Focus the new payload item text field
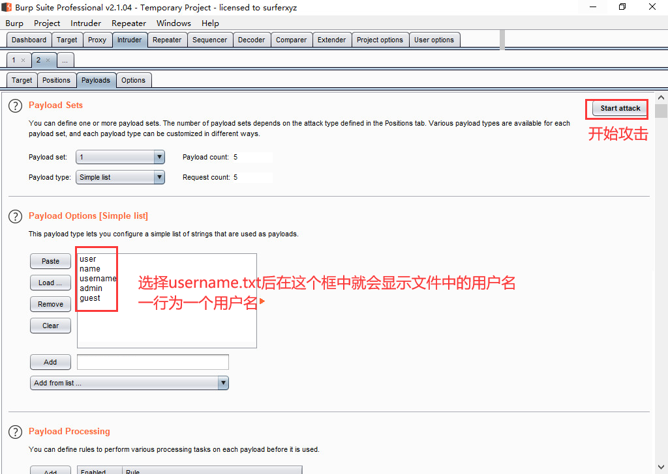The image size is (668, 474). 153,362
